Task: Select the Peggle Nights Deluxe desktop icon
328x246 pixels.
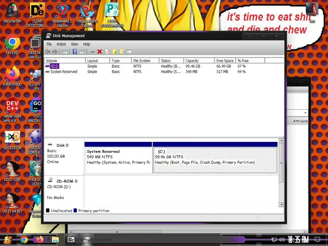Action: click(x=87, y=15)
